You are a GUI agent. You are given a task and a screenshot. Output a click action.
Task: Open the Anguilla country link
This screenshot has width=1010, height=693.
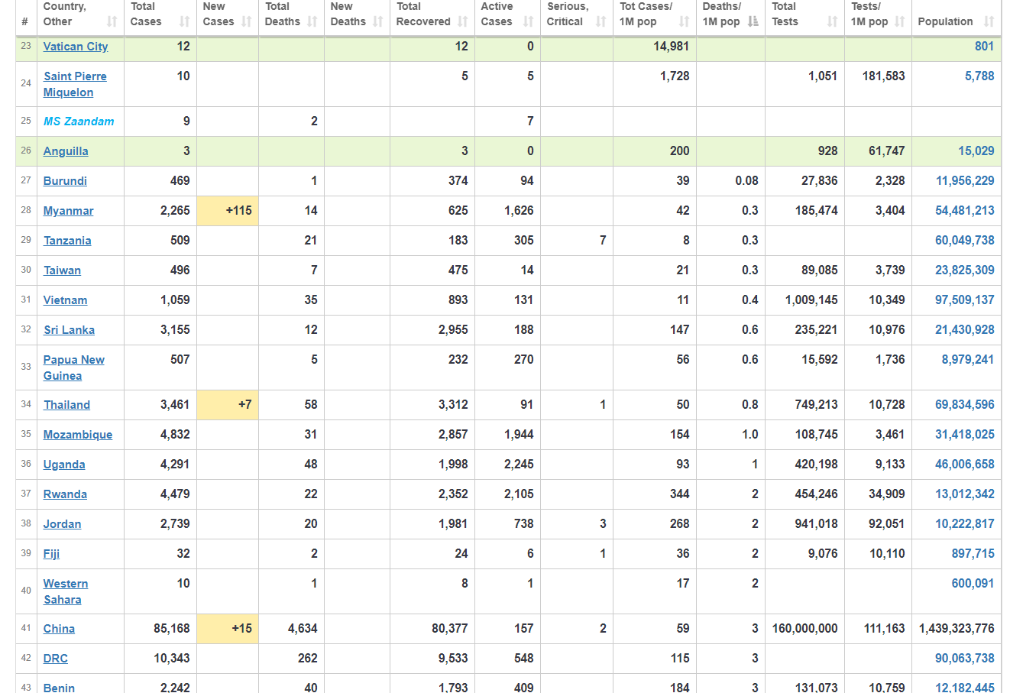(66, 151)
